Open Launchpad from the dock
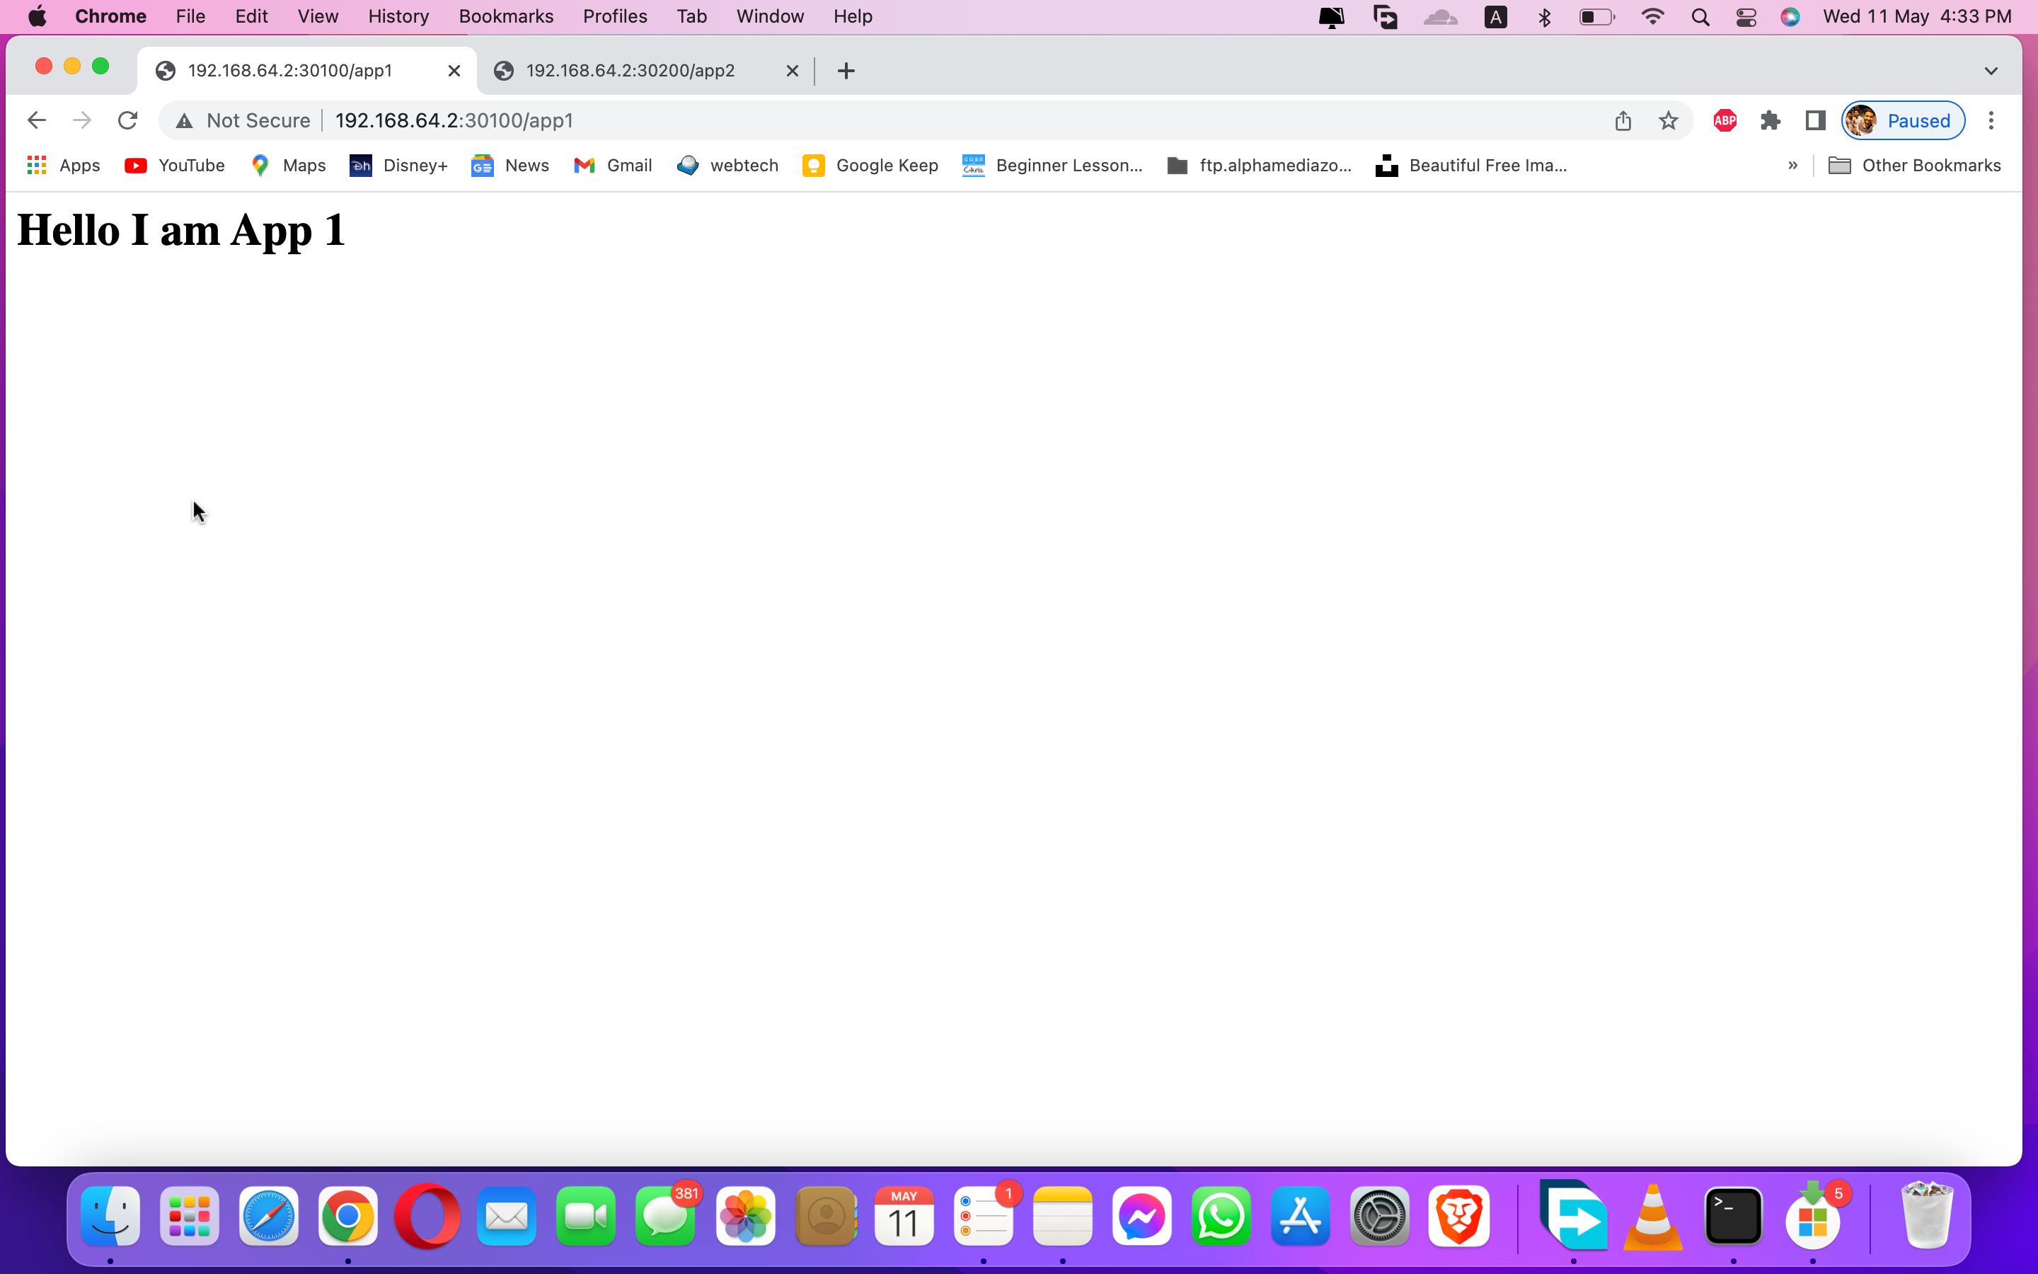Screen dimensions: 2038x1274 (x=190, y=1216)
